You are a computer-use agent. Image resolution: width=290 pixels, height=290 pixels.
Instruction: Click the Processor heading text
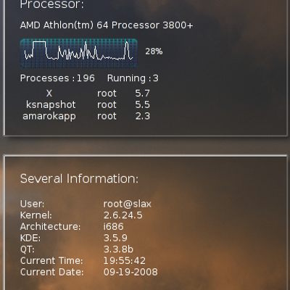coord(51,4)
